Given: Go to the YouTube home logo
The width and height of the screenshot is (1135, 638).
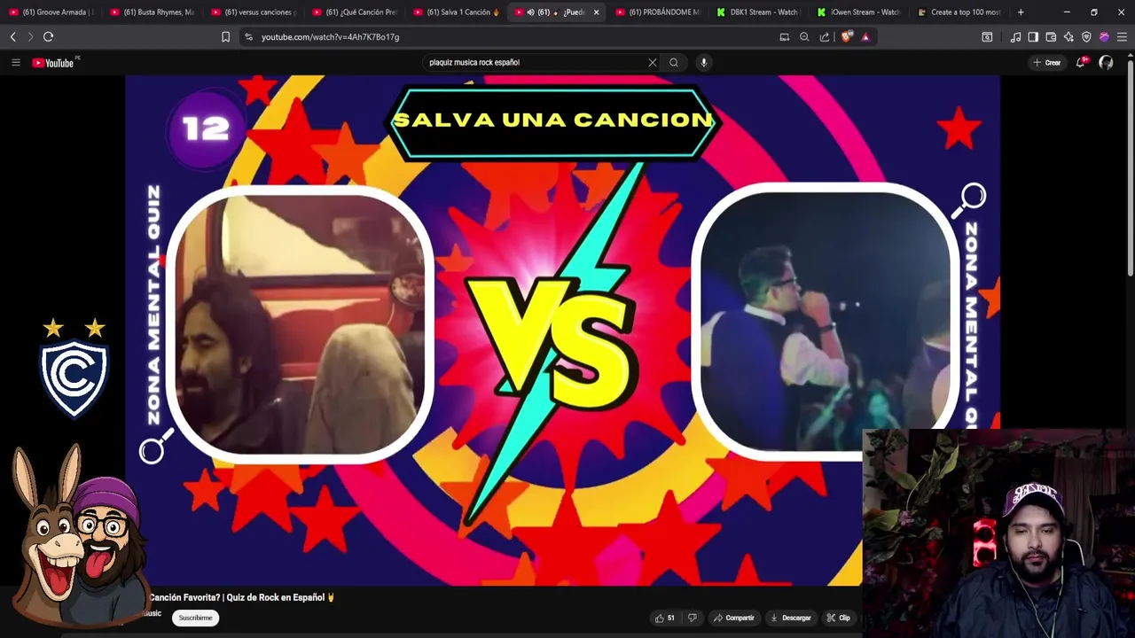Looking at the screenshot, I should pos(55,62).
